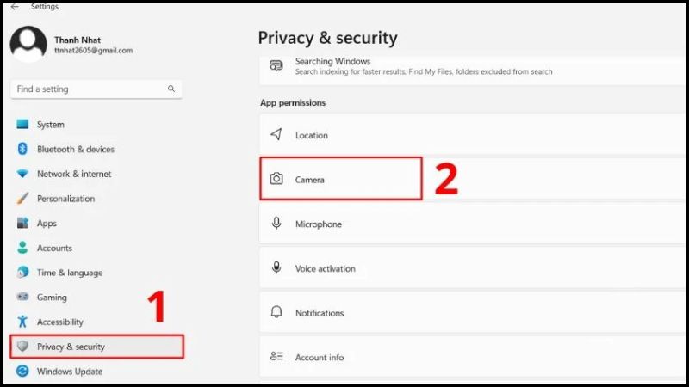Click the back arrow in Settings header
The width and height of the screenshot is (689, 387).
(x=14, y=7)
